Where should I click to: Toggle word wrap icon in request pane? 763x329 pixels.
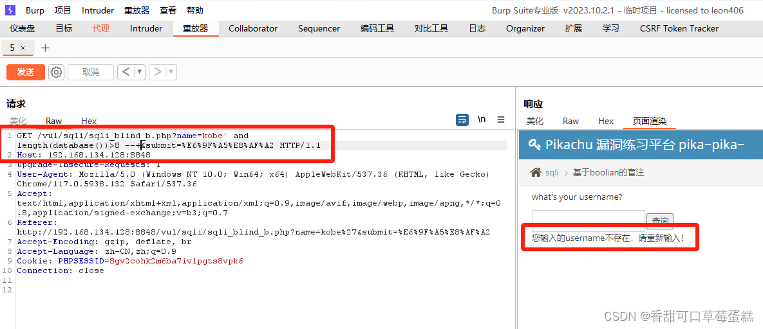[x=462, y=120]
